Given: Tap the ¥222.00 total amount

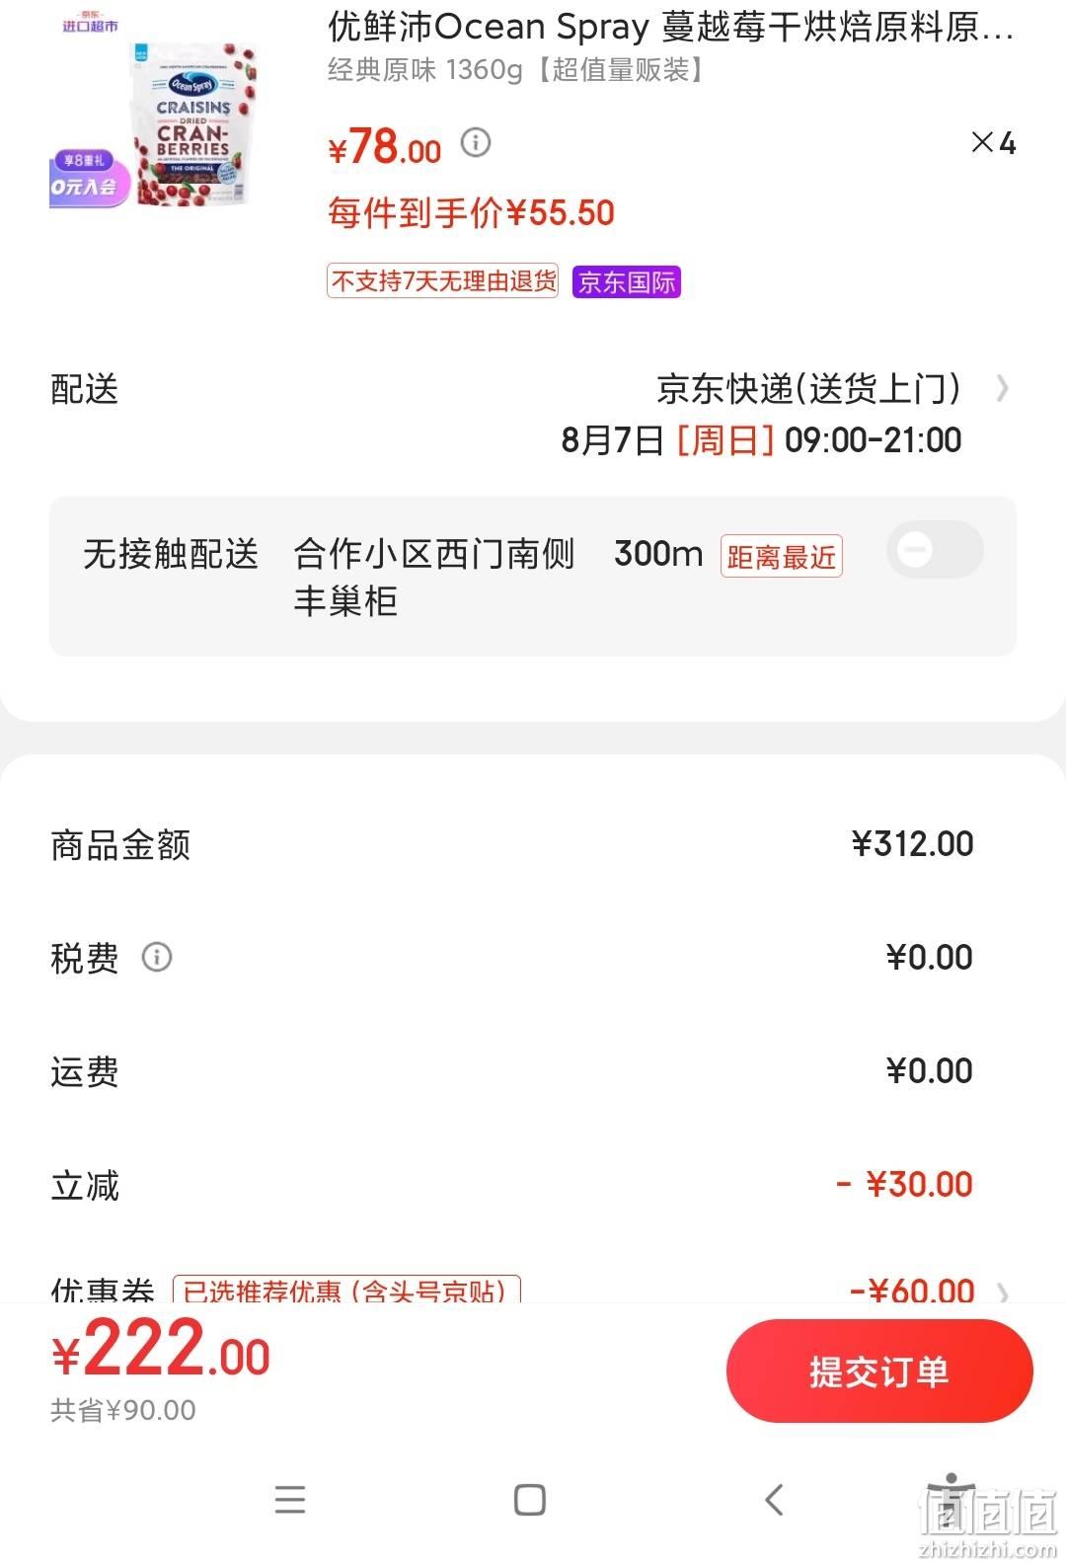Looking at the screenshot, I should click(161, 1351).
